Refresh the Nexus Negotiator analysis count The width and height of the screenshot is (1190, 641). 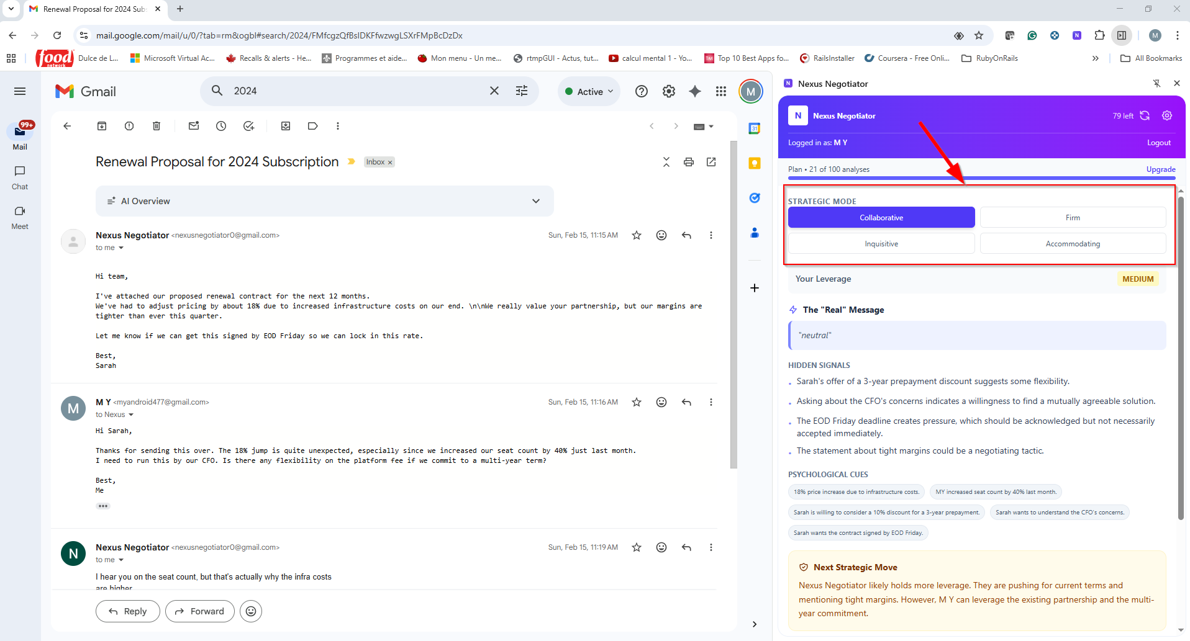click(x=1145, y=115)
